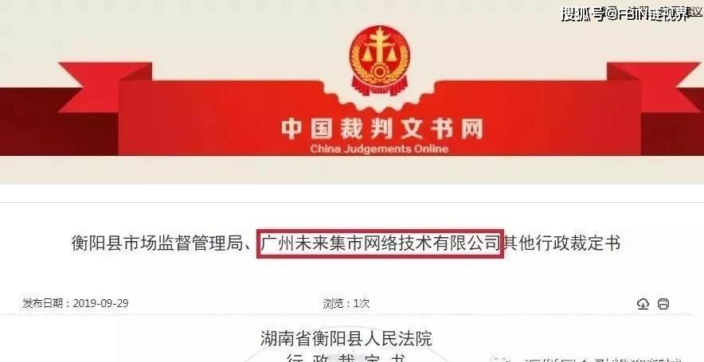
Task: Click the 中国裁判文书网 site title
Action: pos(381,129)
